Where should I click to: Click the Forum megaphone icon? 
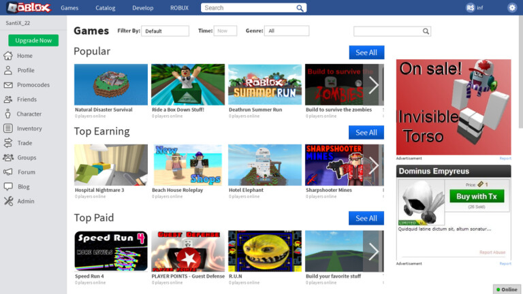tap(8, 172)
